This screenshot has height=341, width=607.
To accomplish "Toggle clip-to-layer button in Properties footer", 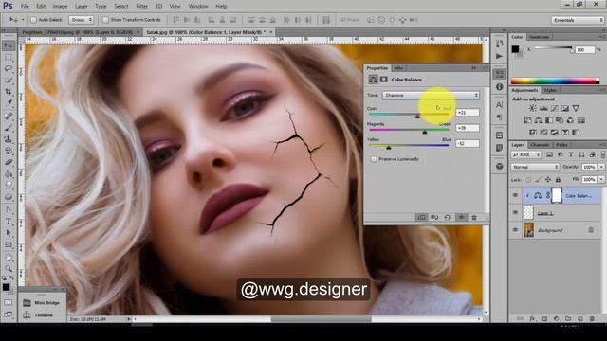I will 421,217.
